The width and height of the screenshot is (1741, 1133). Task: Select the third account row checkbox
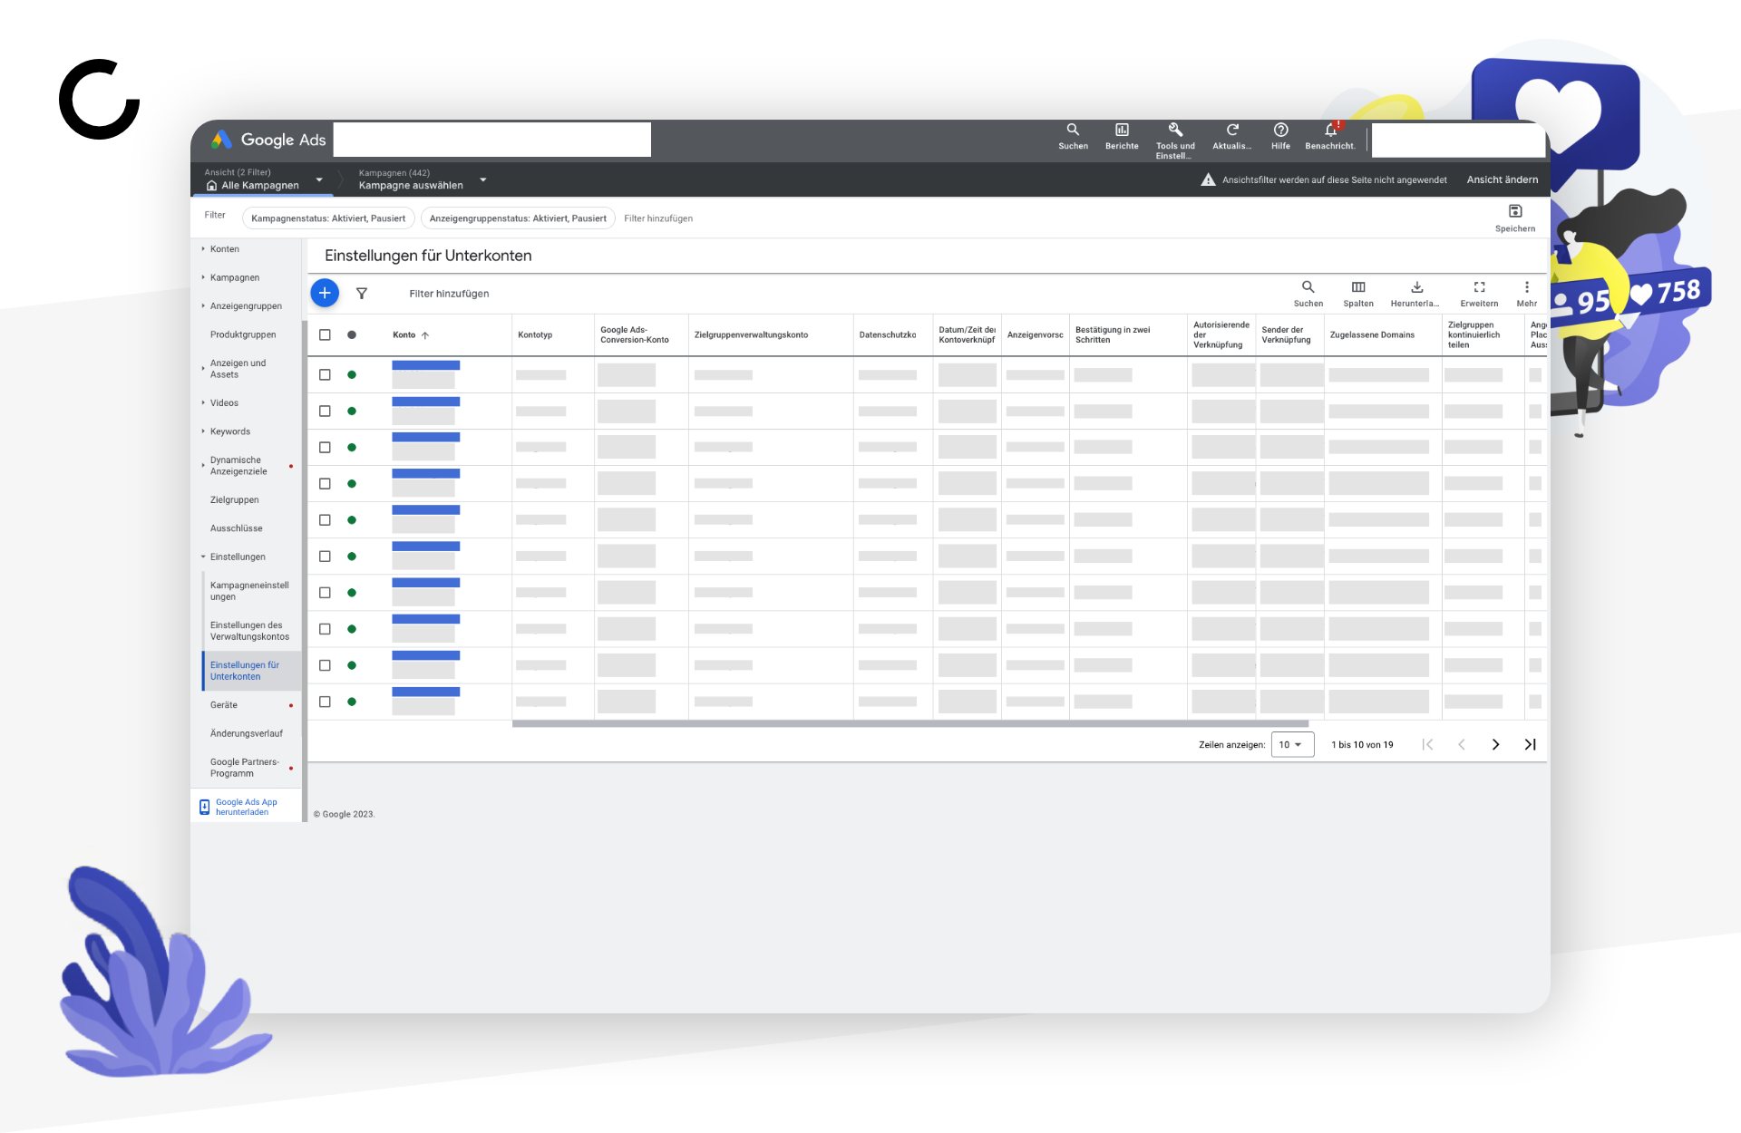[325, 447]
